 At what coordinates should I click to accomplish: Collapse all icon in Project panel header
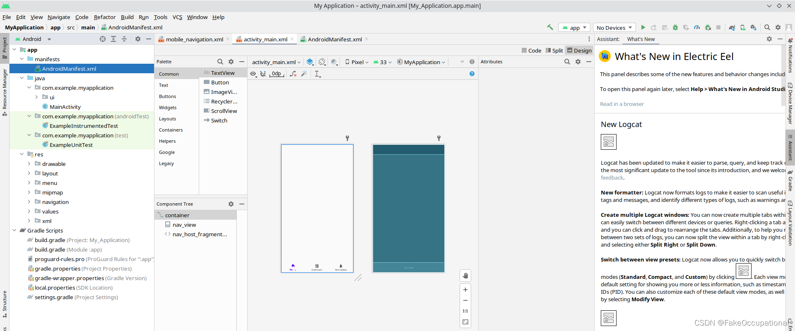tap(124, 39)
